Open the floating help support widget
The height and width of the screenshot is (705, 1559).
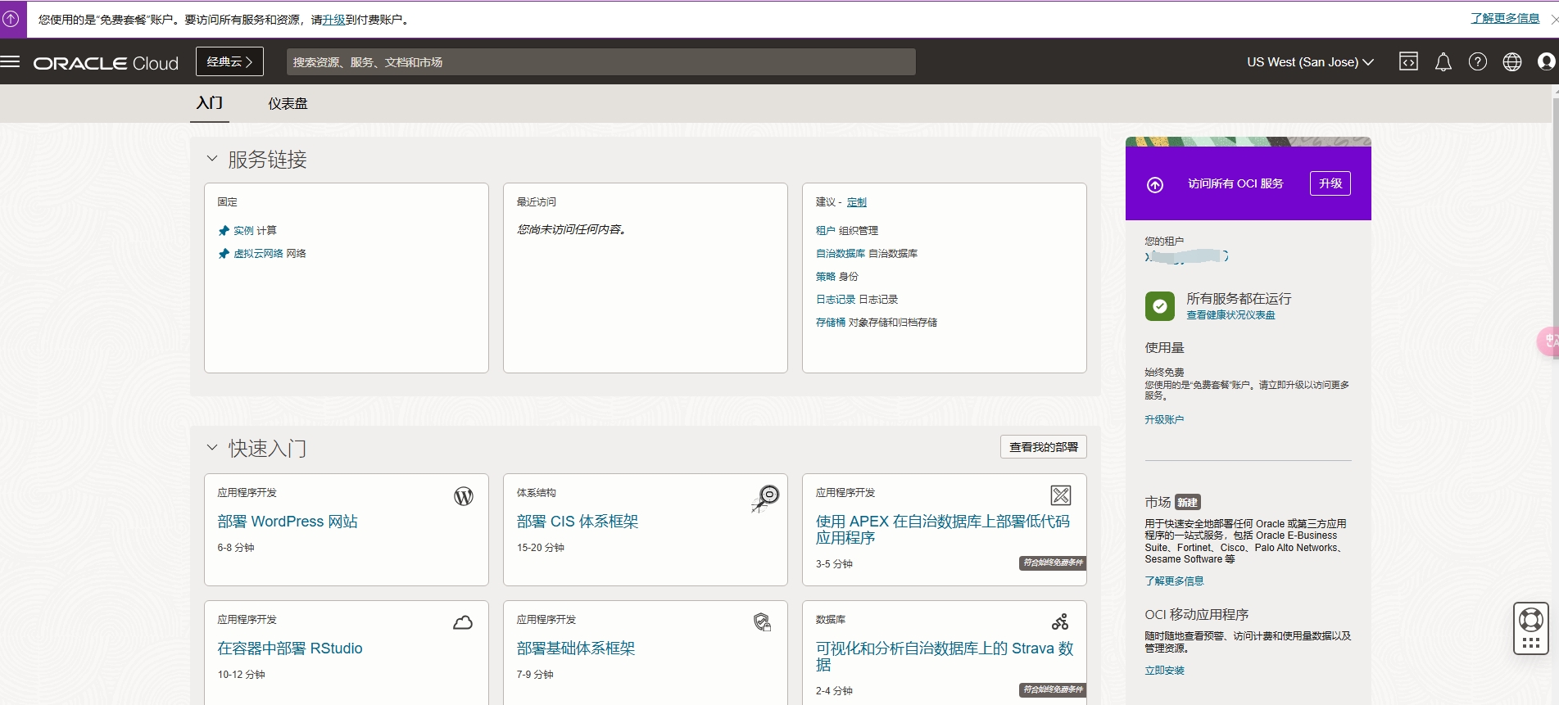coord(1530,628)
